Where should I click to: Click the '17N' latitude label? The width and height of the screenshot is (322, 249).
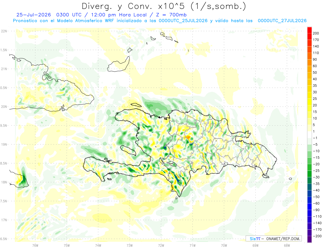pos(4,220)
